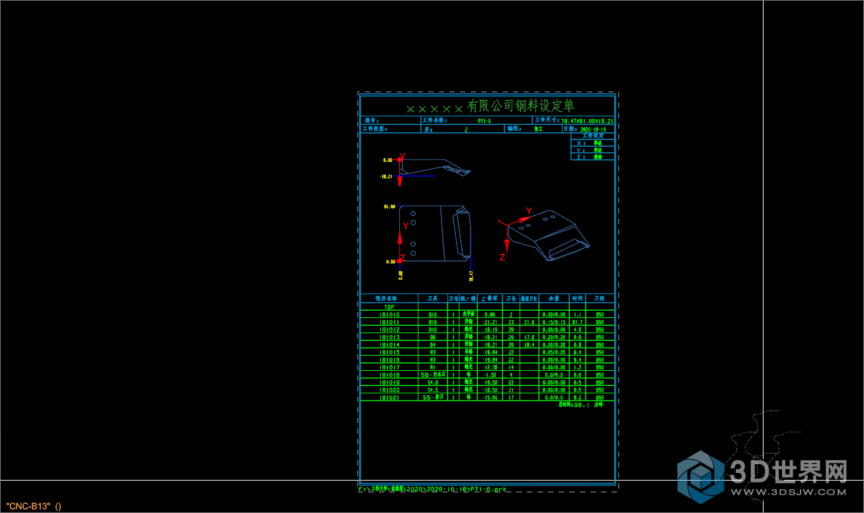
Task: Select program name 181019
Action: (389, 383)
